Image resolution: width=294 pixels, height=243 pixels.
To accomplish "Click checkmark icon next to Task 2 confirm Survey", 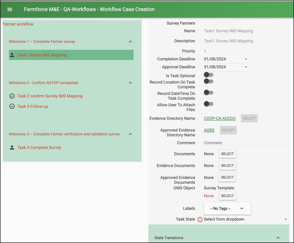I will [x=12, y=96].
